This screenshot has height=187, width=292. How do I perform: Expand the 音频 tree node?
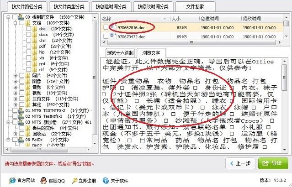(15, 87)
